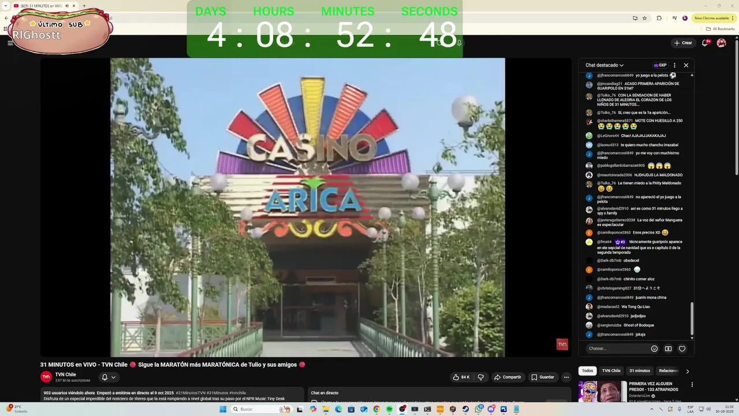Close the 31 MINUTOS browser tab
This screenshot has height=416, width=739.
pyautogui.click(x=74, y=6)
